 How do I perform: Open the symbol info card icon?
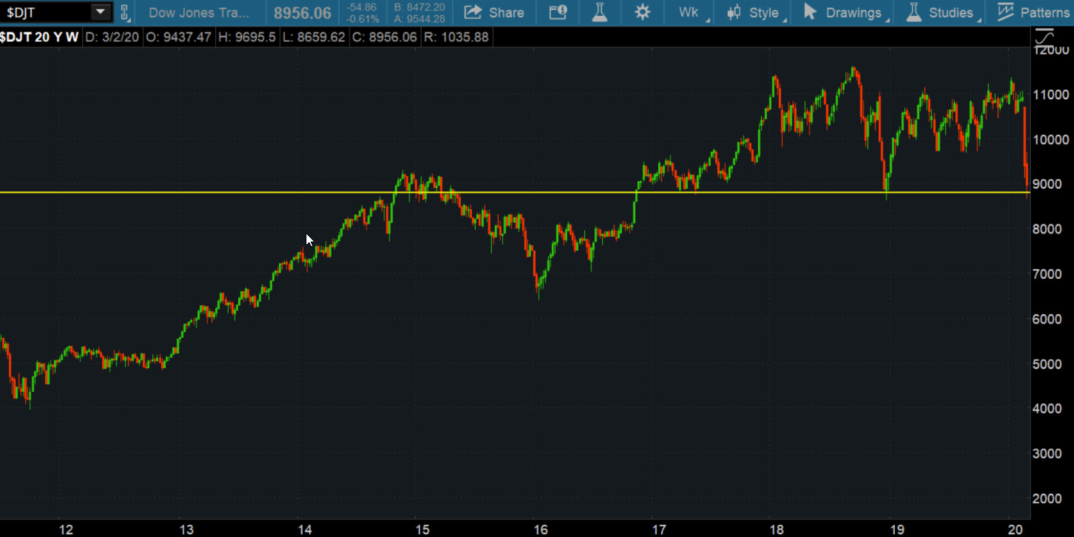click(558, 12)
